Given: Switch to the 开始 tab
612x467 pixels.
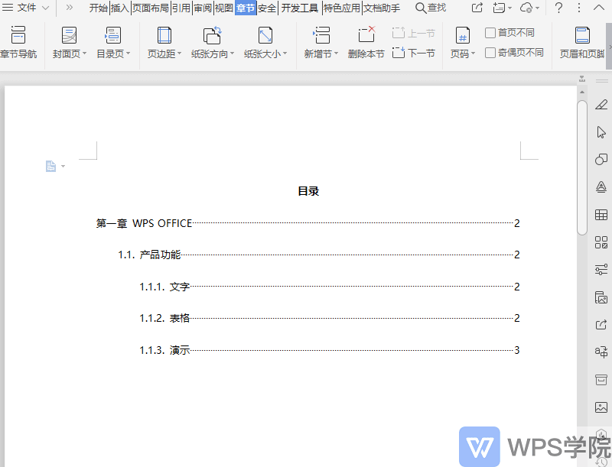Looking at the screenshot, I should pyautogui.click(x=99, y=8).
